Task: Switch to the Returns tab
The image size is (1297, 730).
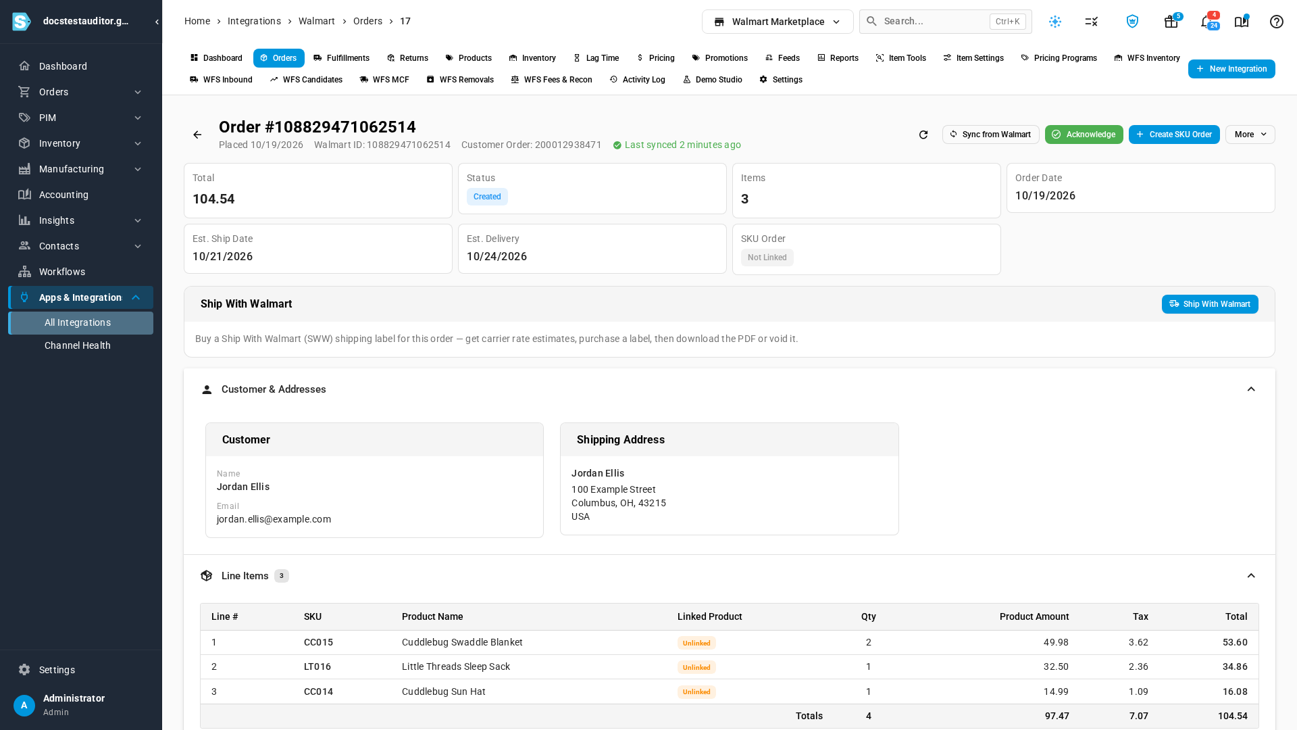Action: coord(407,58)
